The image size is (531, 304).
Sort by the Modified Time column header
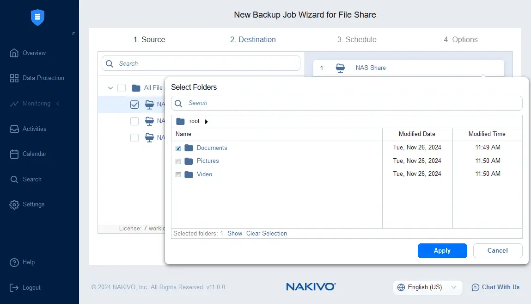pyautogui.click(x=487, y=134)
